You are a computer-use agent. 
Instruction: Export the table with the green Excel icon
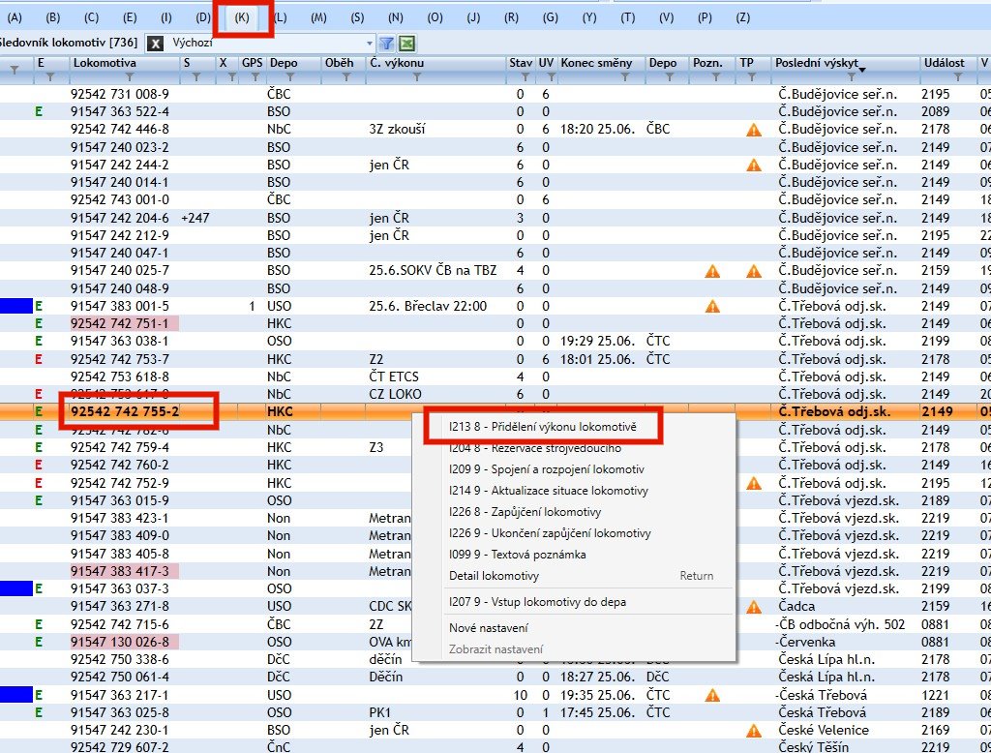pos(407,44)
